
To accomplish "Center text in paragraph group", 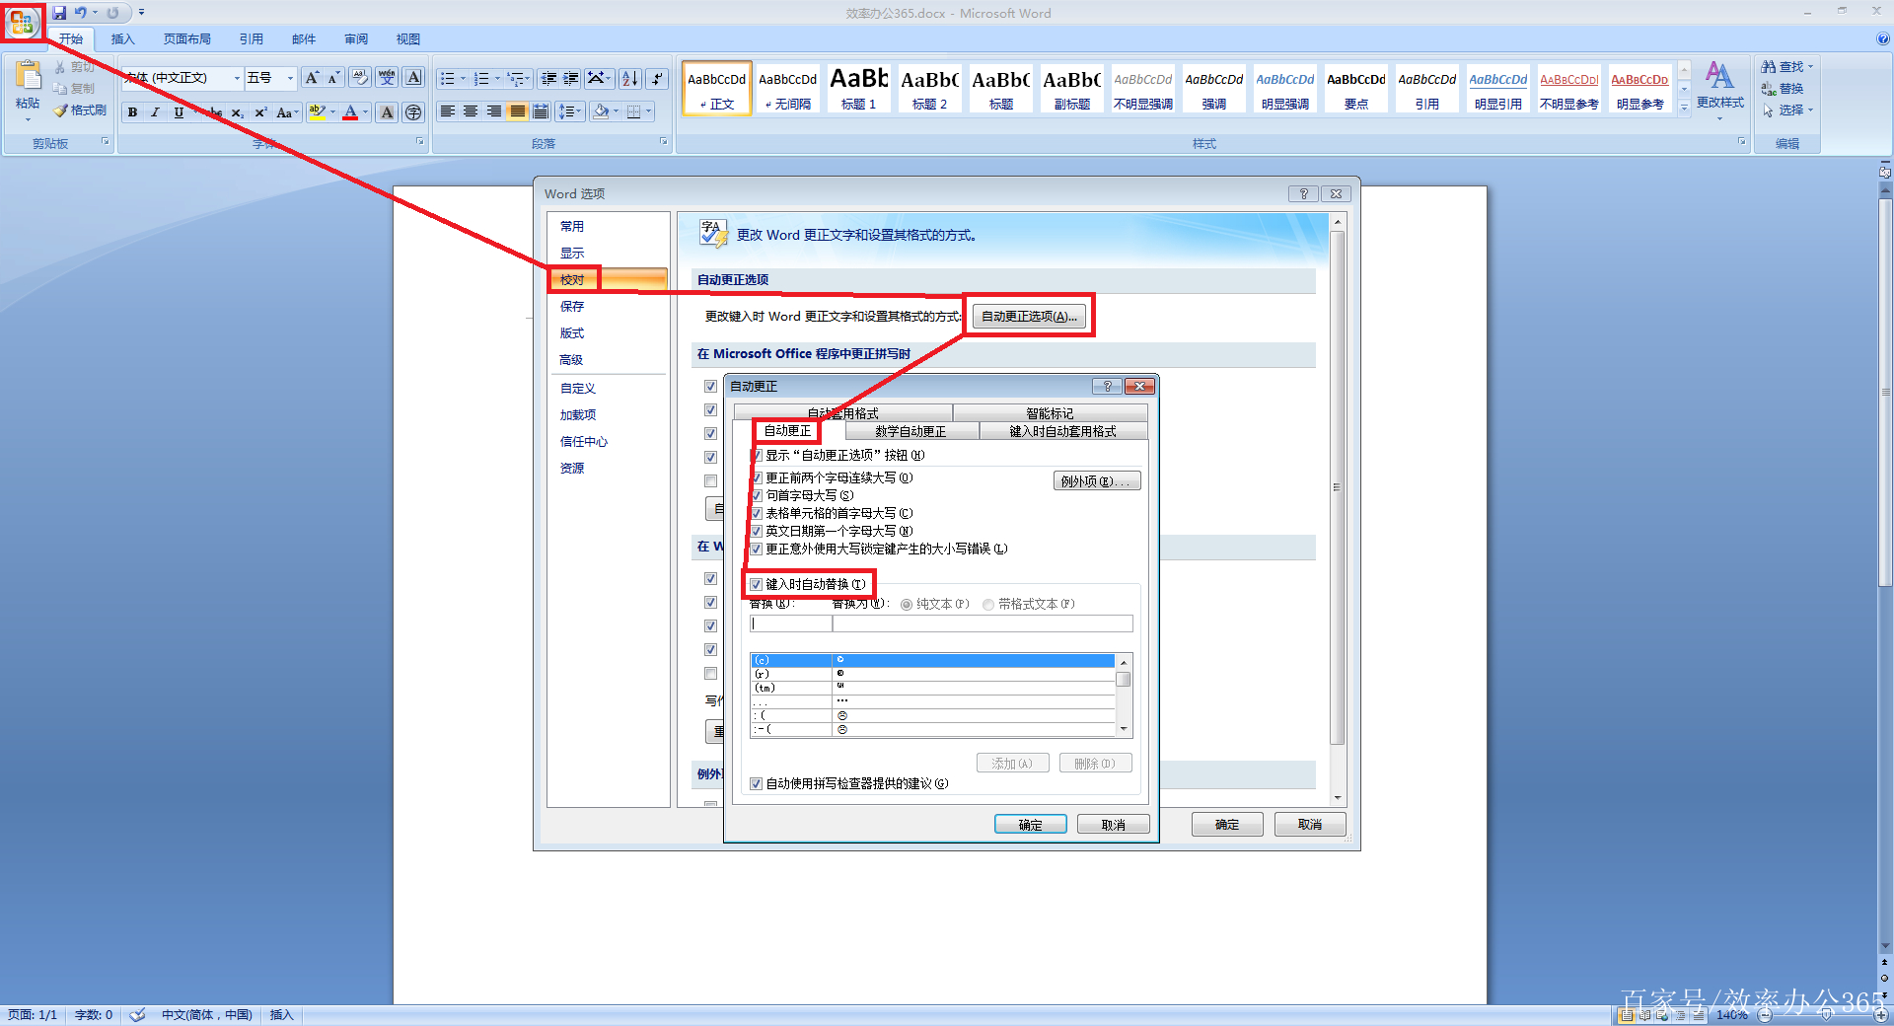I will click(x=471, y=111).
